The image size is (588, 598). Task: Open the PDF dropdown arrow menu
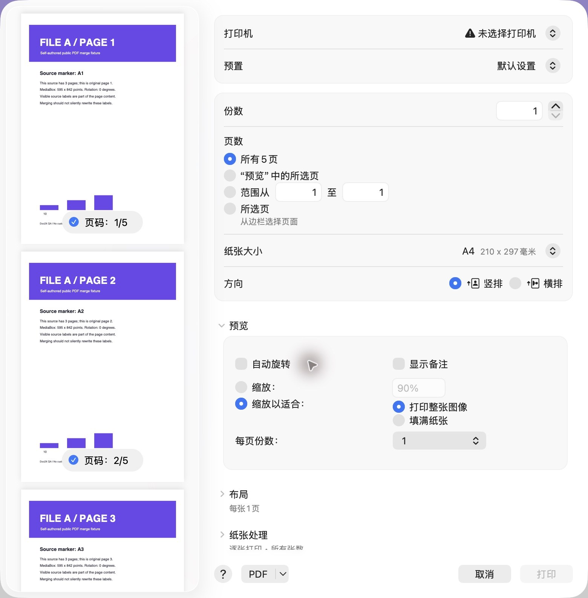pos(283,574)
